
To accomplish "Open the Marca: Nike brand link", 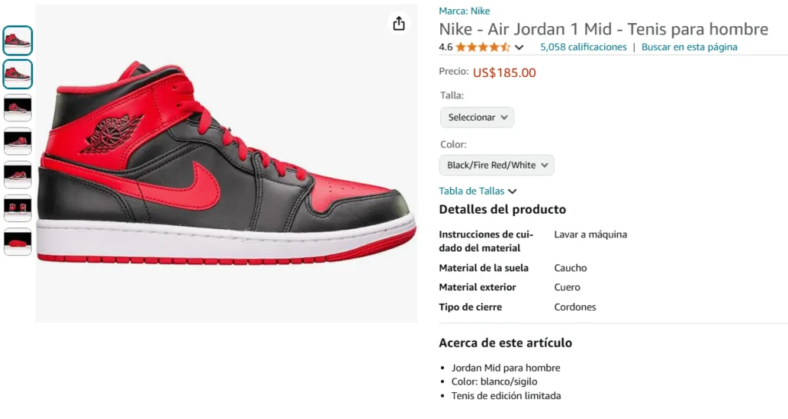I will click(x=464, y=11).
